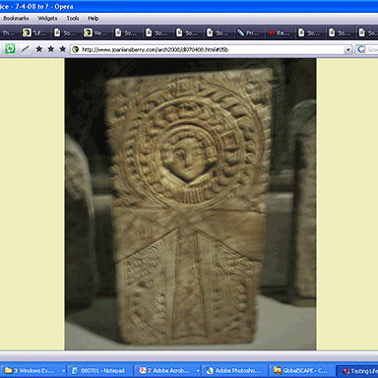Open the 000701 - Notepad taskbar button

click(x=99, y=371)
